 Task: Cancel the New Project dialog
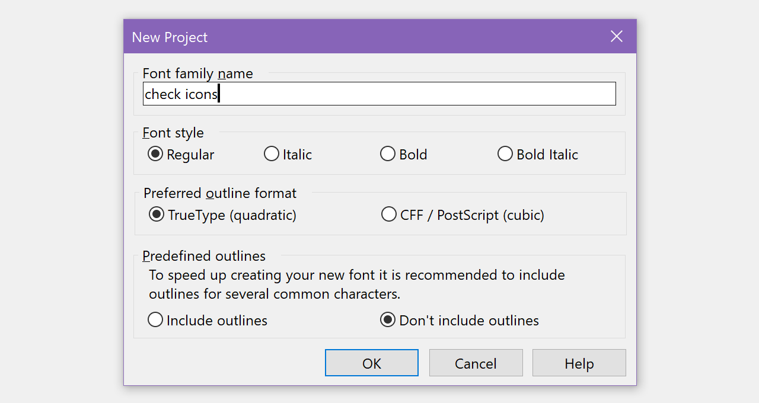[x=476, y=363]
